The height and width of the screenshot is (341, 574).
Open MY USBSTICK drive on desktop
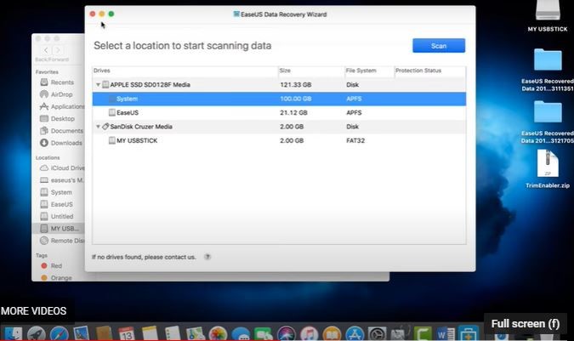(548, 15)
